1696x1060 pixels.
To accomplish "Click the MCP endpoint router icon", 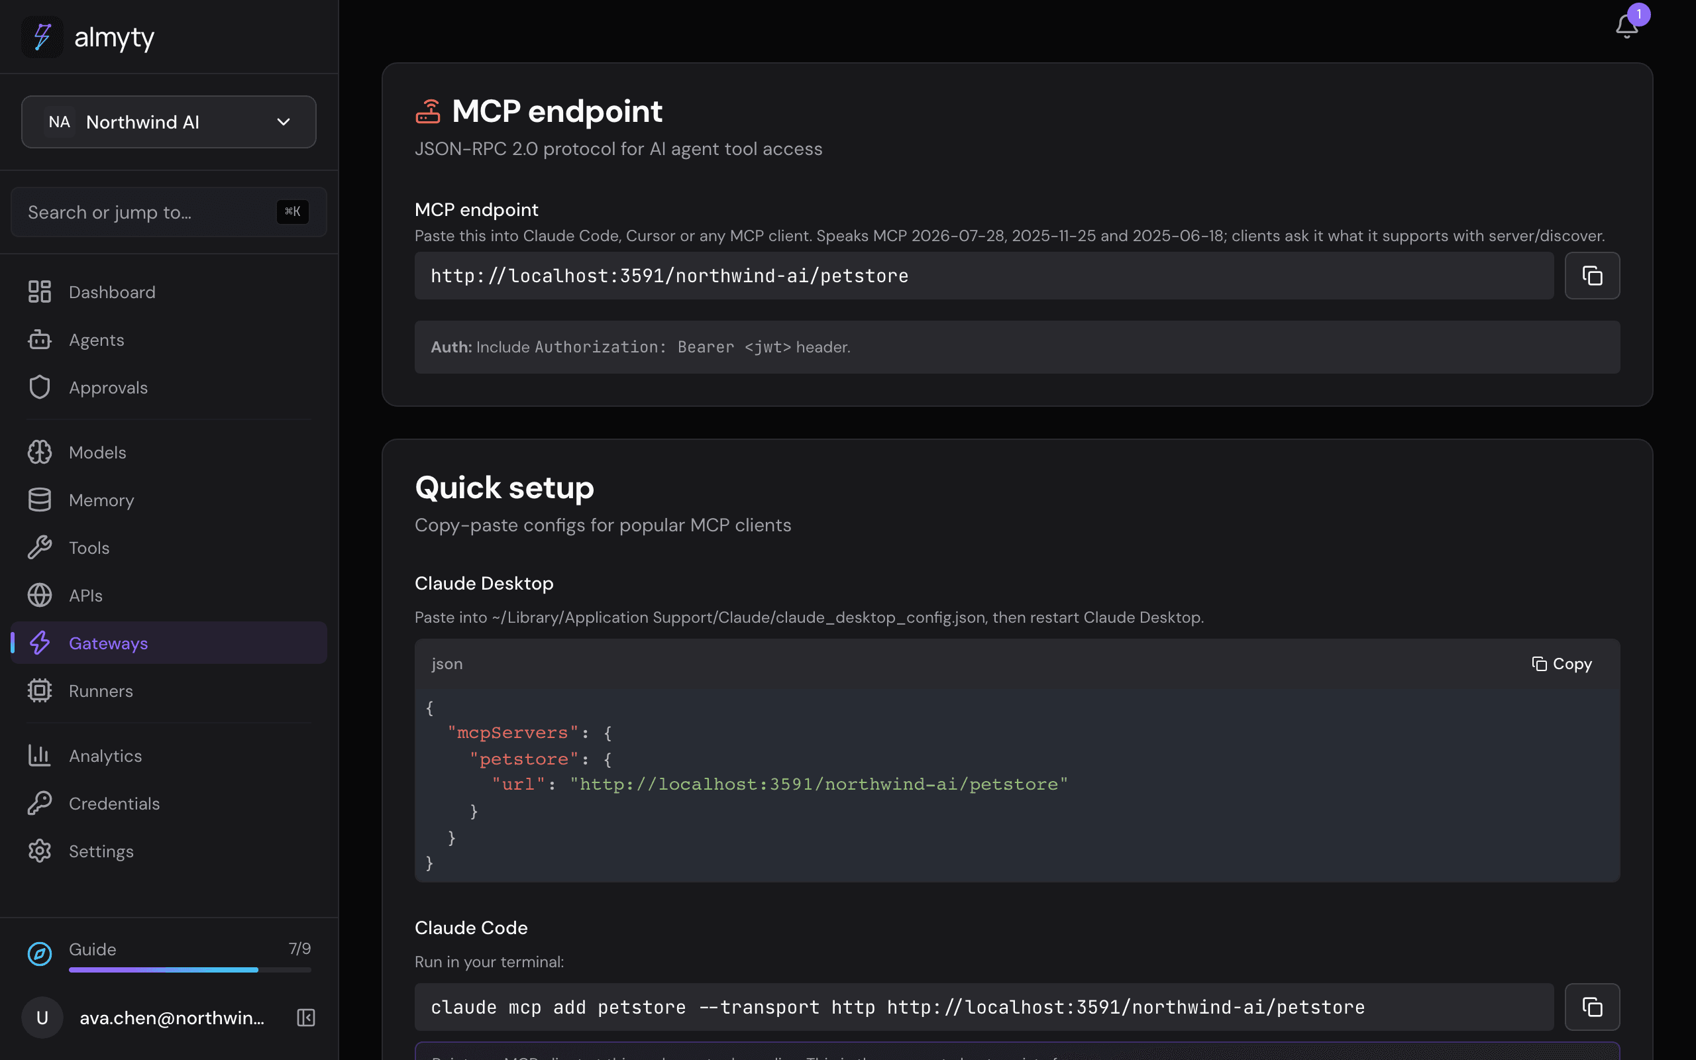I will [427, 111].
